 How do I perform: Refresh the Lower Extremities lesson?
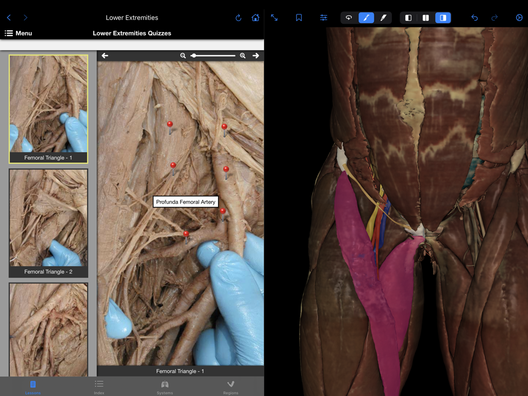coord(238,17)
